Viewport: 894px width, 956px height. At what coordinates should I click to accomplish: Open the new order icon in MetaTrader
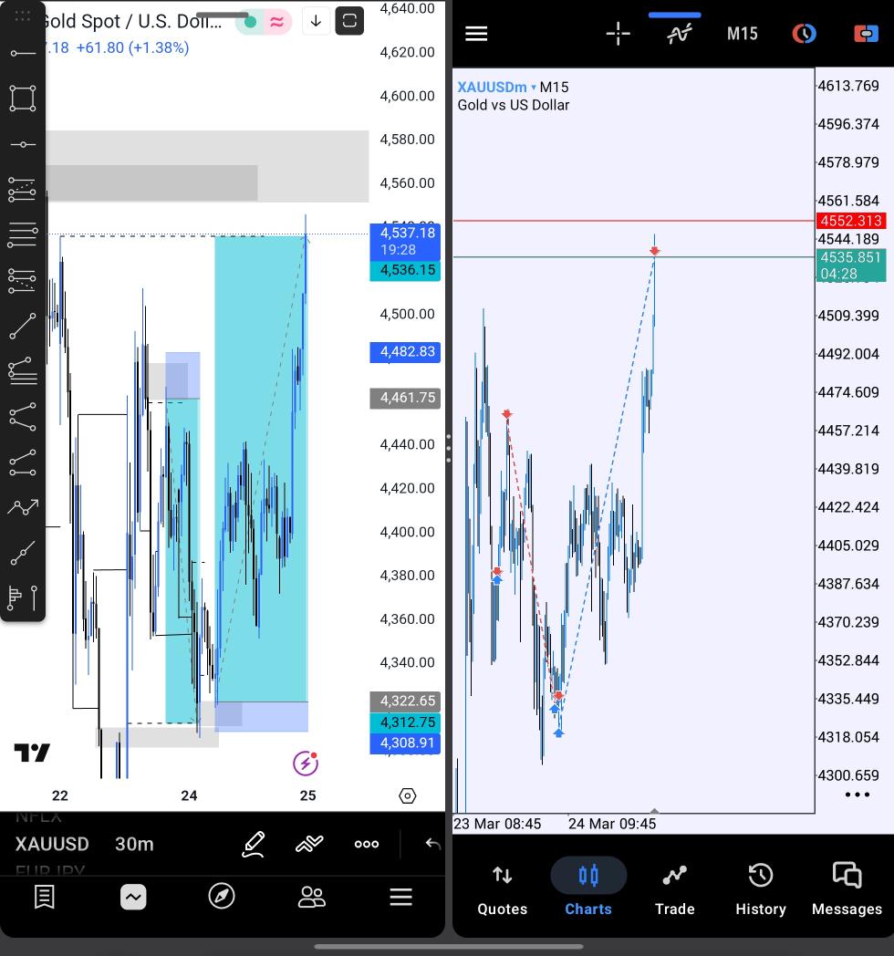[x=866, y=34]
